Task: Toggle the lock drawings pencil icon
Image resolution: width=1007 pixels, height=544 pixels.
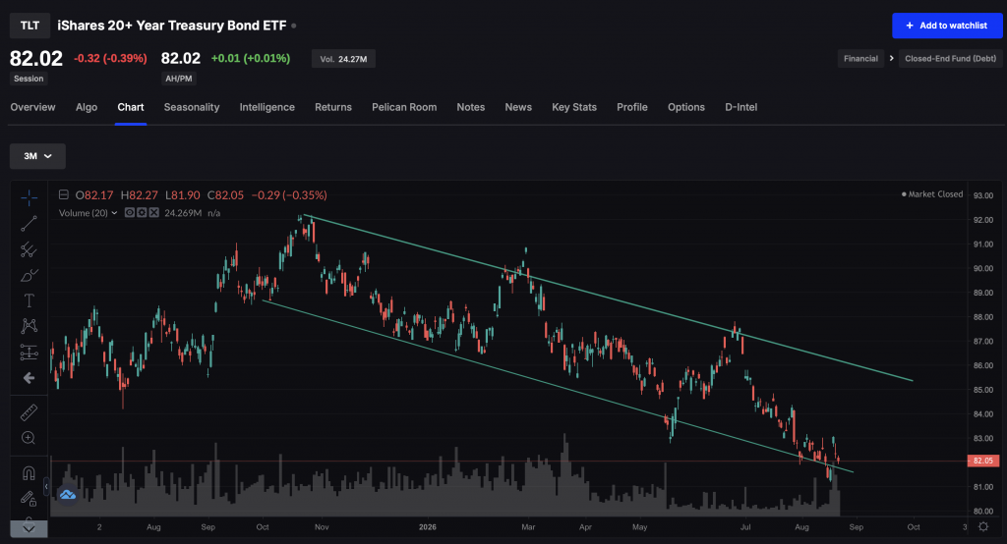Action: [29, 498]
